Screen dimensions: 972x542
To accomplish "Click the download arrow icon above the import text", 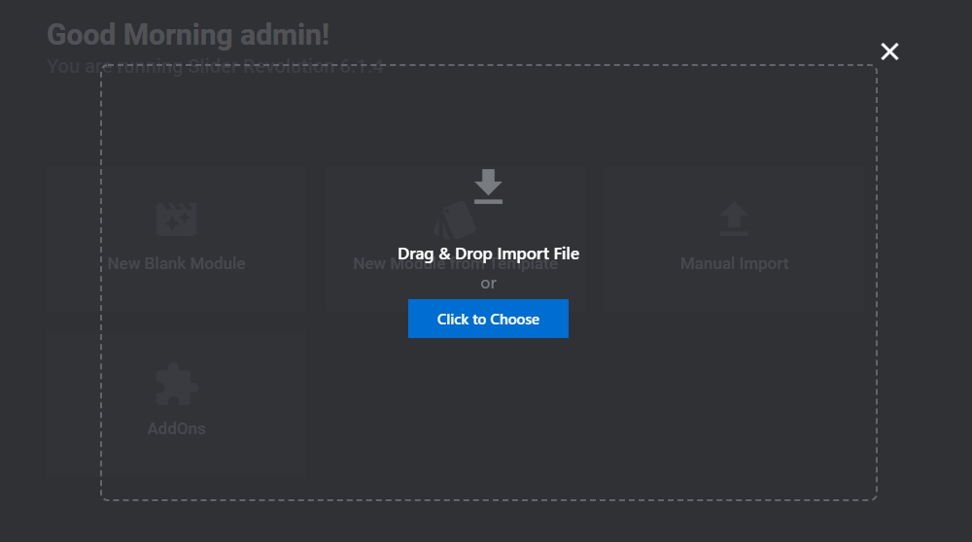I will click(488, 186).
